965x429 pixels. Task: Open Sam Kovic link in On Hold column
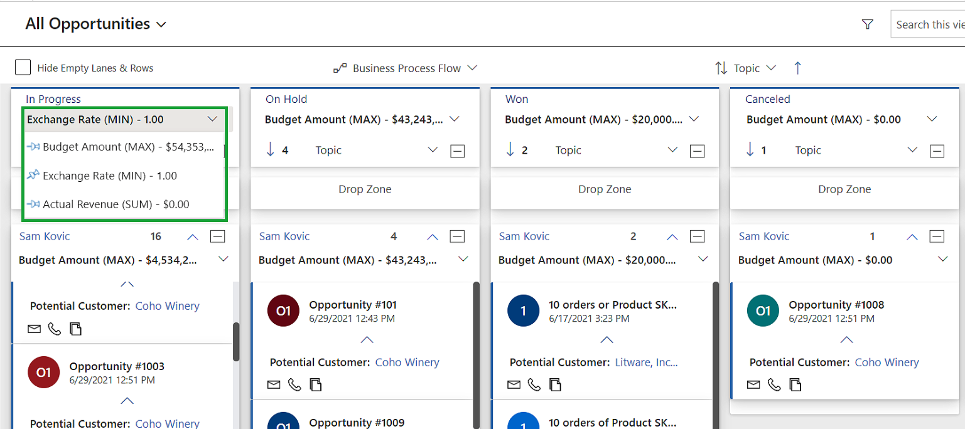[284, 236]
